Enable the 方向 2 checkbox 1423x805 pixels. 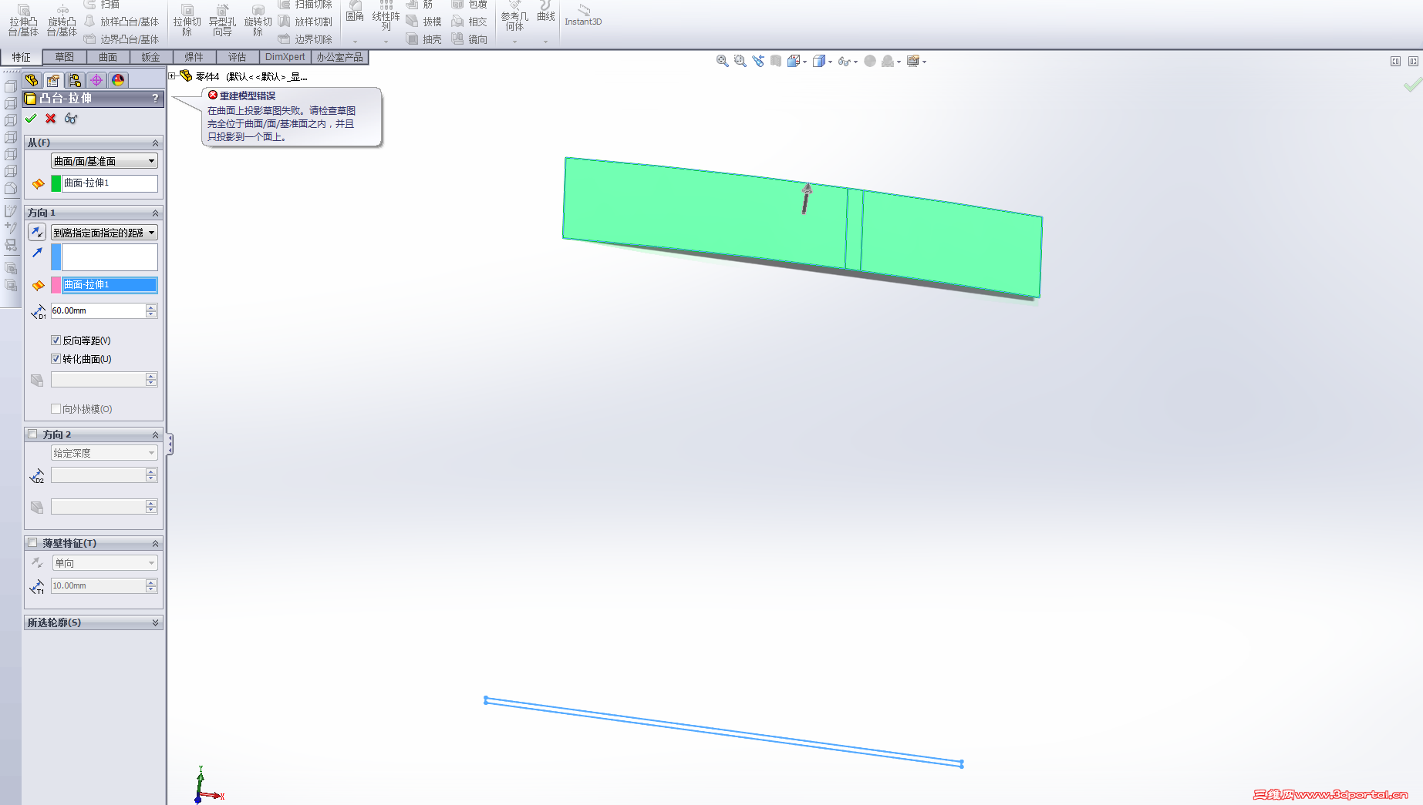[x=32, y=434]
